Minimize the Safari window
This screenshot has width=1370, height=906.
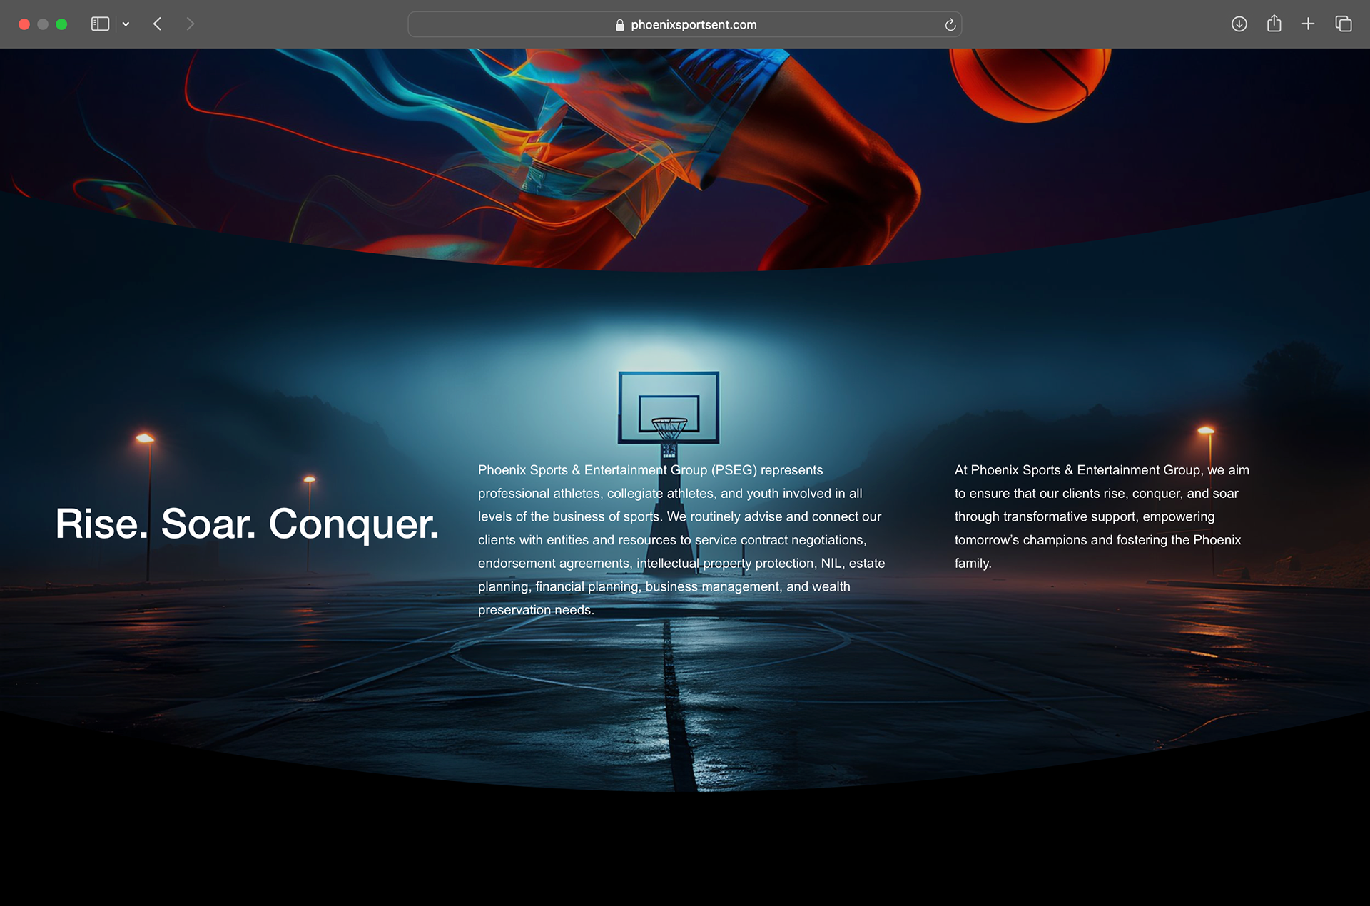click(x=43, y=24)
